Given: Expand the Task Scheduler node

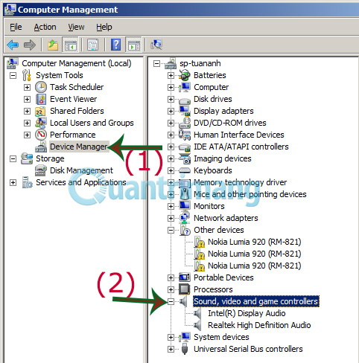Looking at the screenshot, I should (27, 87).
